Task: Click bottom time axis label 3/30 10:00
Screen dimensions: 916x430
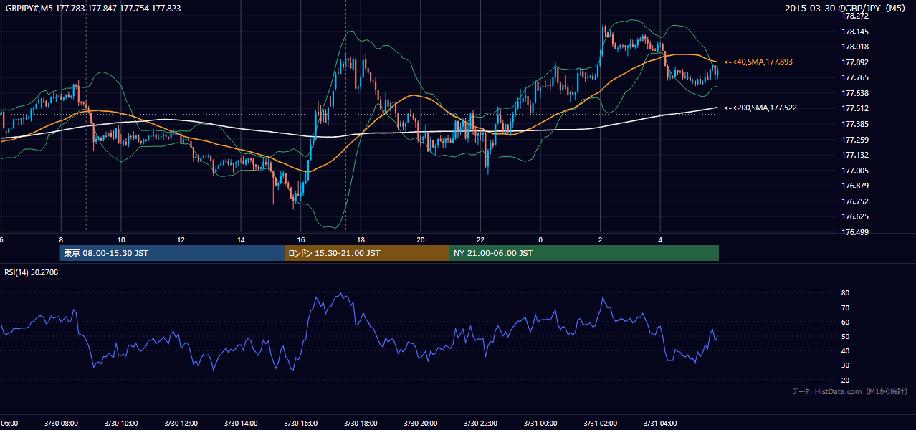Action: (120, 424)
